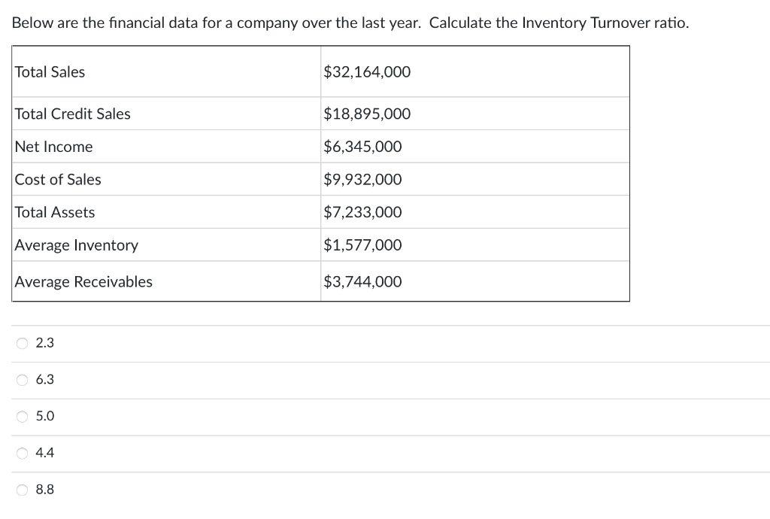This screenshot has width=770, height=519.
Task: Select the radio button for 2.3
Action: click(x=23, y=342)
